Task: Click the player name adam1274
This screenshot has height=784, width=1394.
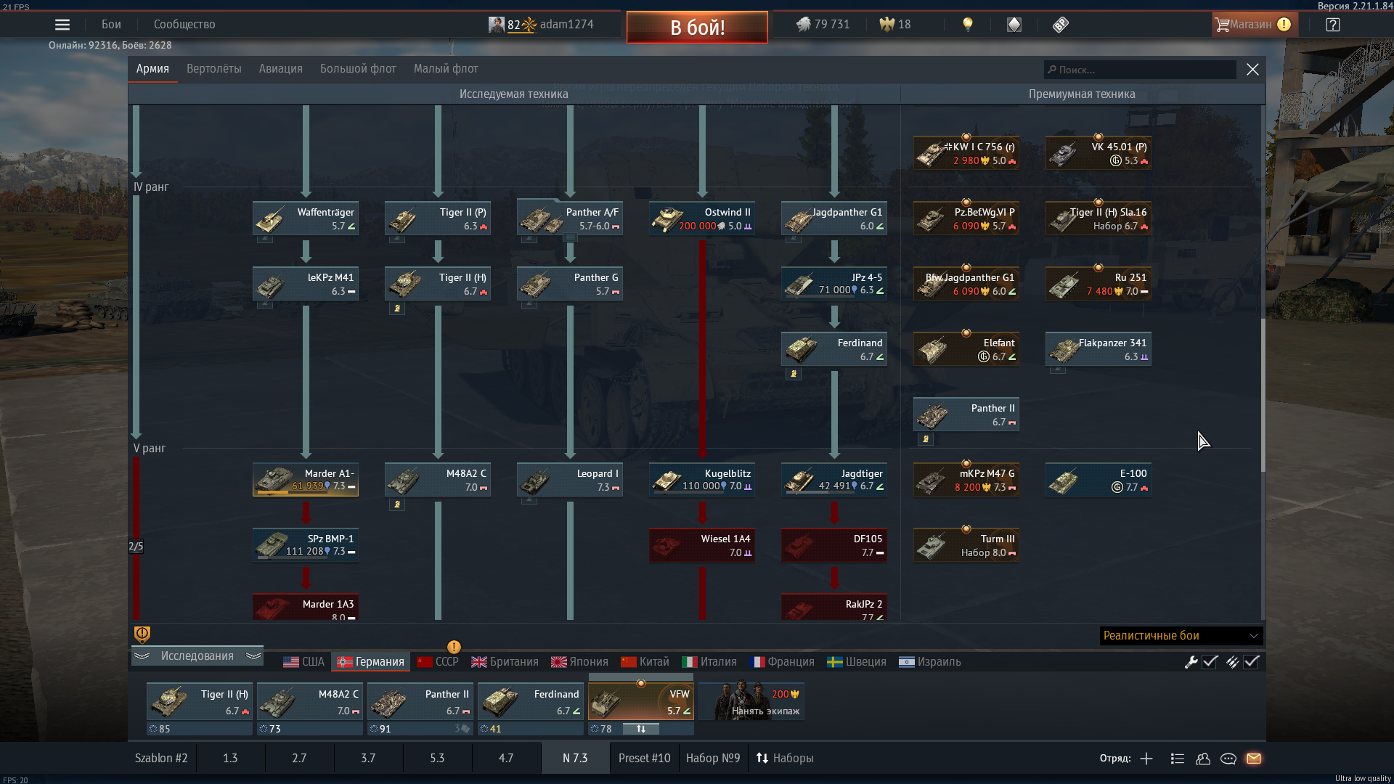Action: point(566,24)
